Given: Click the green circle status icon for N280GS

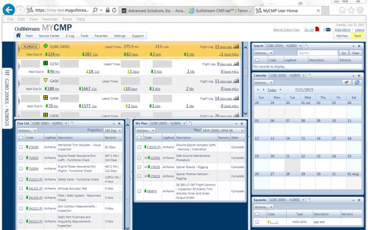Looking at the screenshot, I should (x=46, y=46).
